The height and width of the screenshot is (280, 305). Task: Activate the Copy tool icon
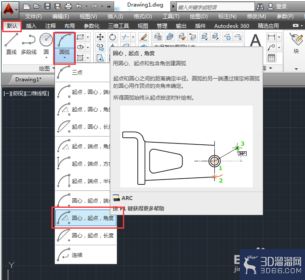(x=100, y=47)
